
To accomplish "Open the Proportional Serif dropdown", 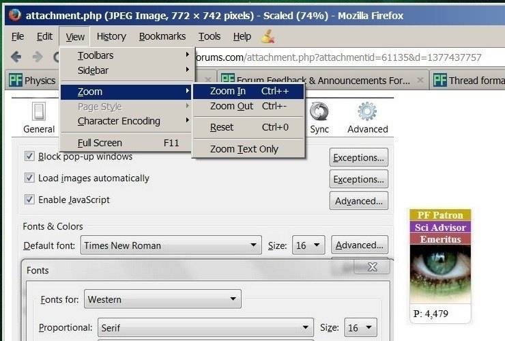I will pos(205,327).
